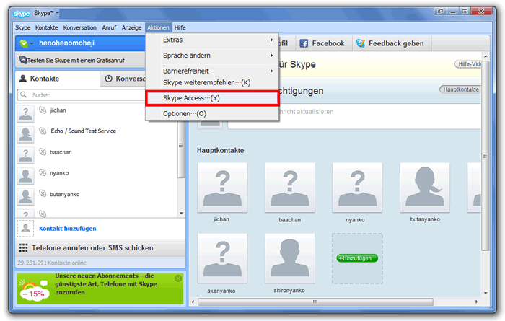Click the Abonnements advertisement banner
The height and width of the screenshot is (321, 505).
pyautogui.click(x=100, y=288)
